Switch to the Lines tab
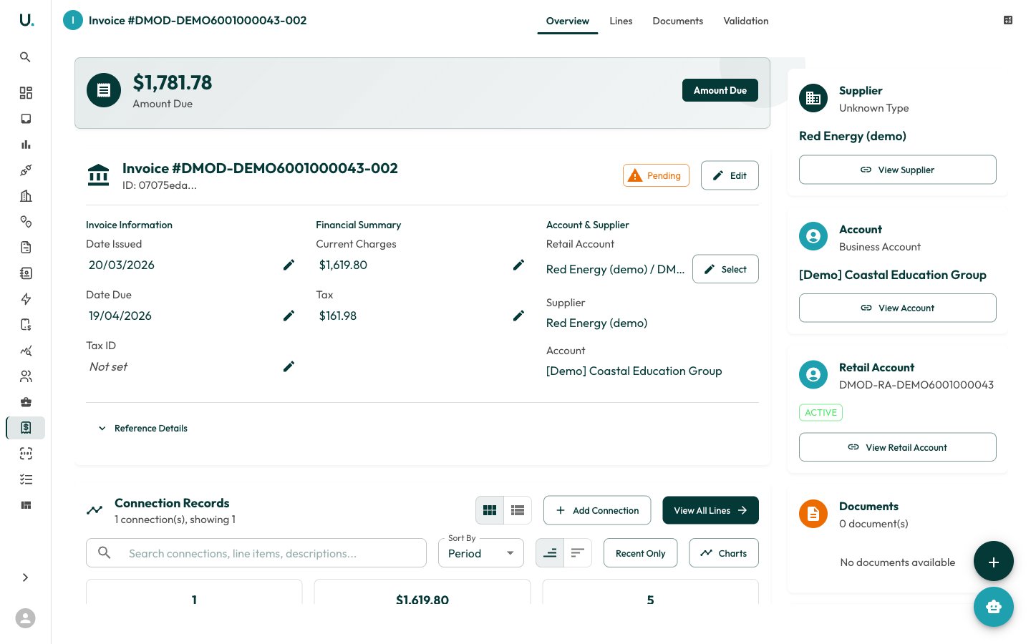Screen dimensions: 1031x644 tap(621, 21)
